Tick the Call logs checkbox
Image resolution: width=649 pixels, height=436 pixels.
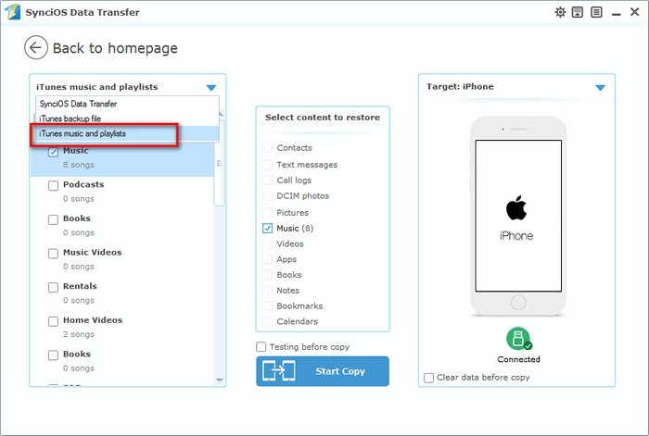tap(267, 181)
